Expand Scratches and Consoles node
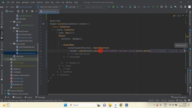The image size is (192, 108). click(5, 94)
